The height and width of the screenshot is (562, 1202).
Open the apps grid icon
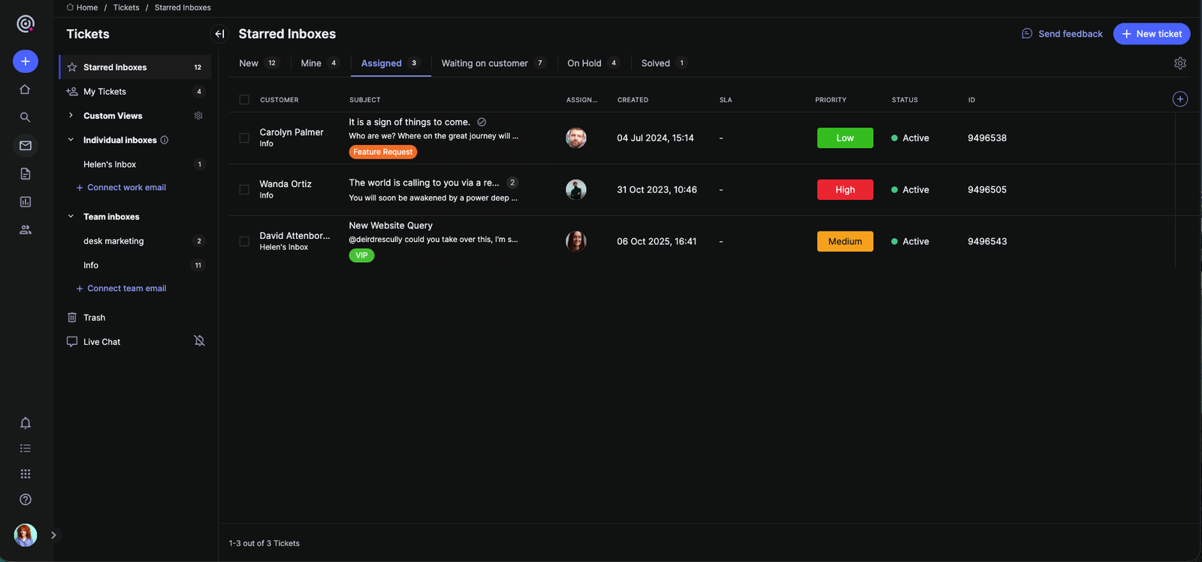pos(26,474)
